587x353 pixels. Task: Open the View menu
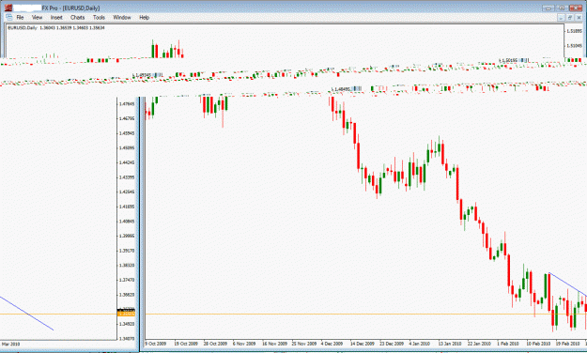pyautogui.click(x=37, y=17)
